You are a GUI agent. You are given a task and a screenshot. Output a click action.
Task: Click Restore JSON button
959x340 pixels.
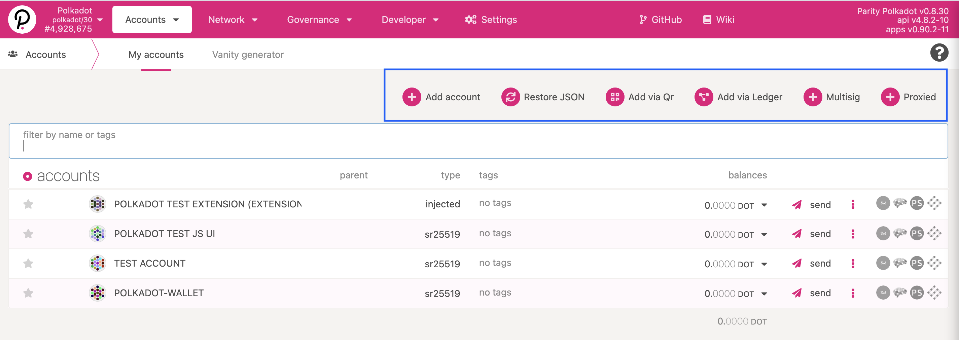click(543, 97)
